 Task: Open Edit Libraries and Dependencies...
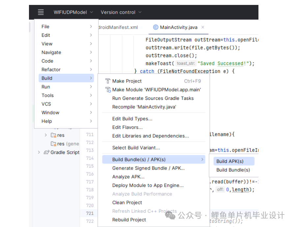pyautogui.click(x=154, y=136)
